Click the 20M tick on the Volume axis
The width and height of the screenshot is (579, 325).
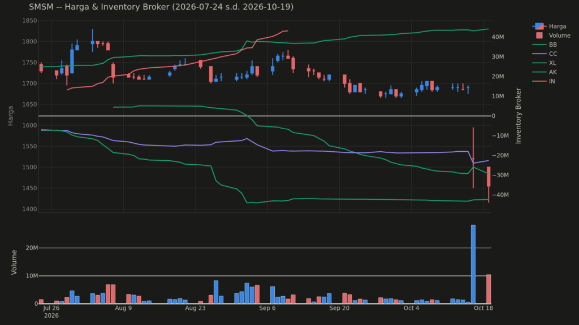point(32,248)
